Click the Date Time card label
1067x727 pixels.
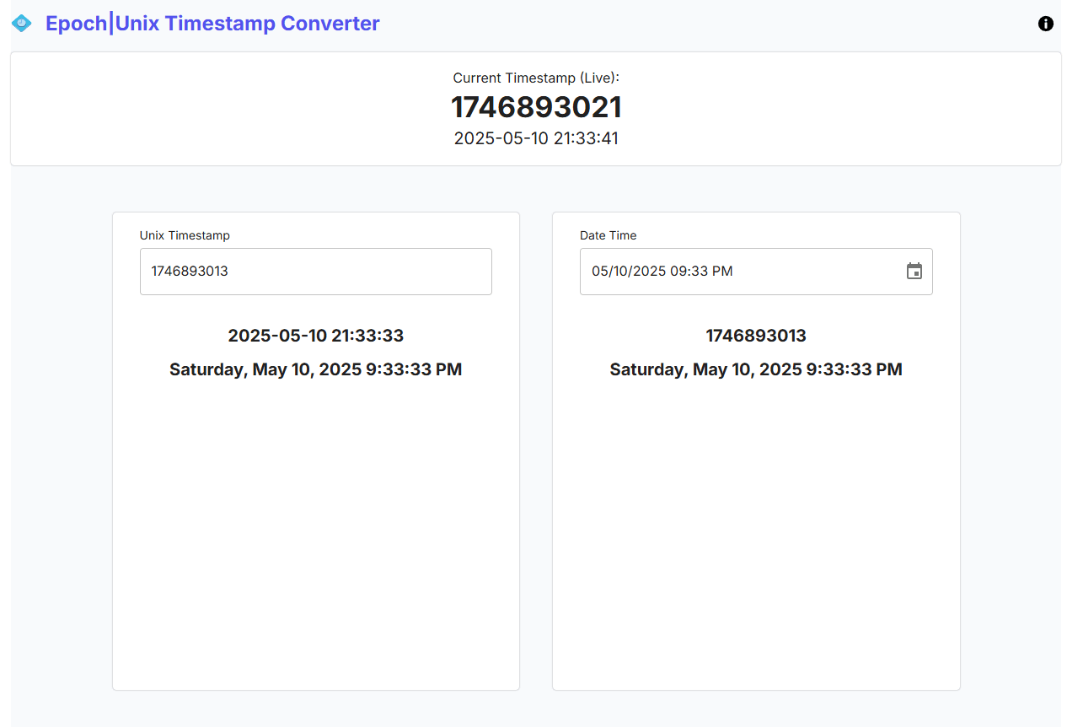[608, 235]
